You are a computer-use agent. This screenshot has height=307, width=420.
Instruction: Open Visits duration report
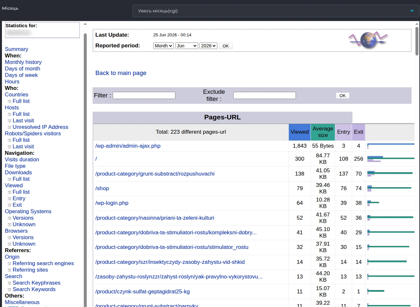[x=22, y=159]
